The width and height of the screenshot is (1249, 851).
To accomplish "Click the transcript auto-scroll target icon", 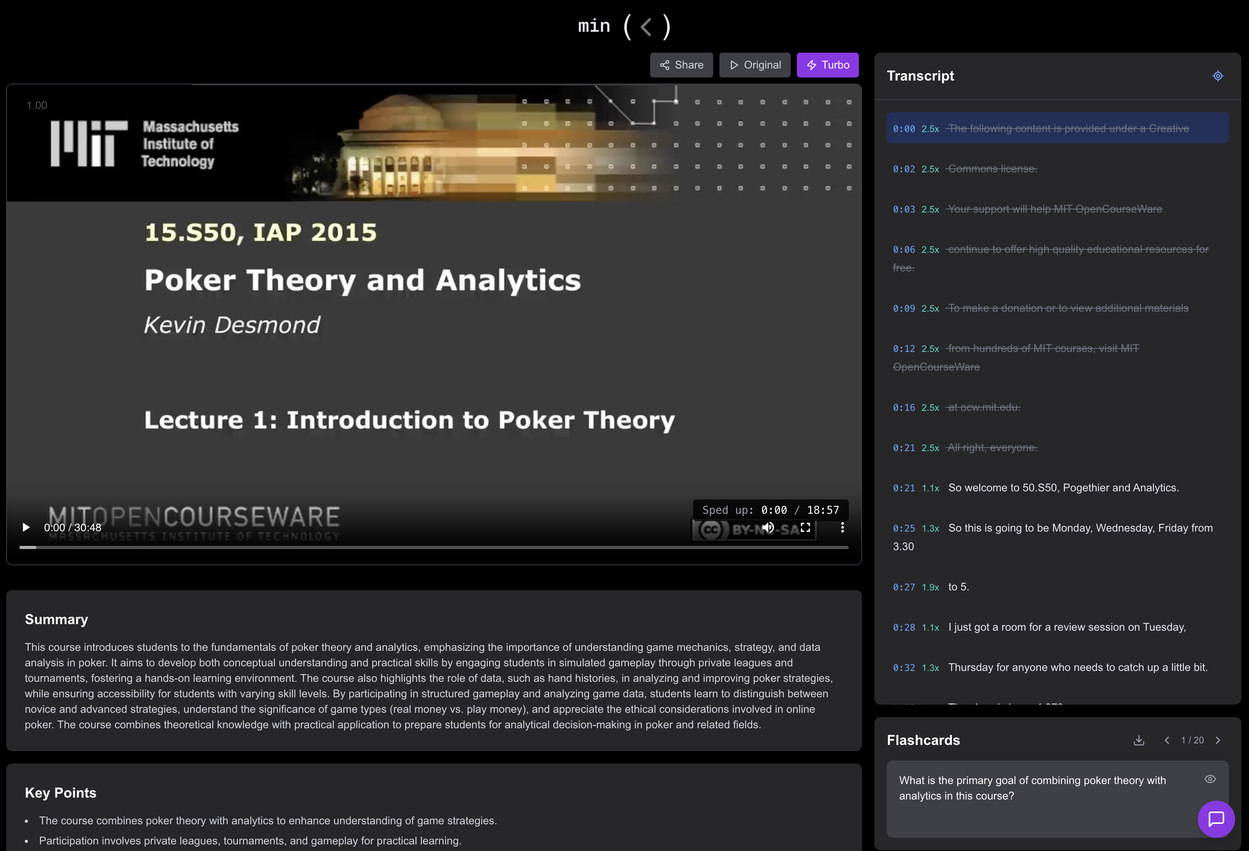I will (1218, 76).
